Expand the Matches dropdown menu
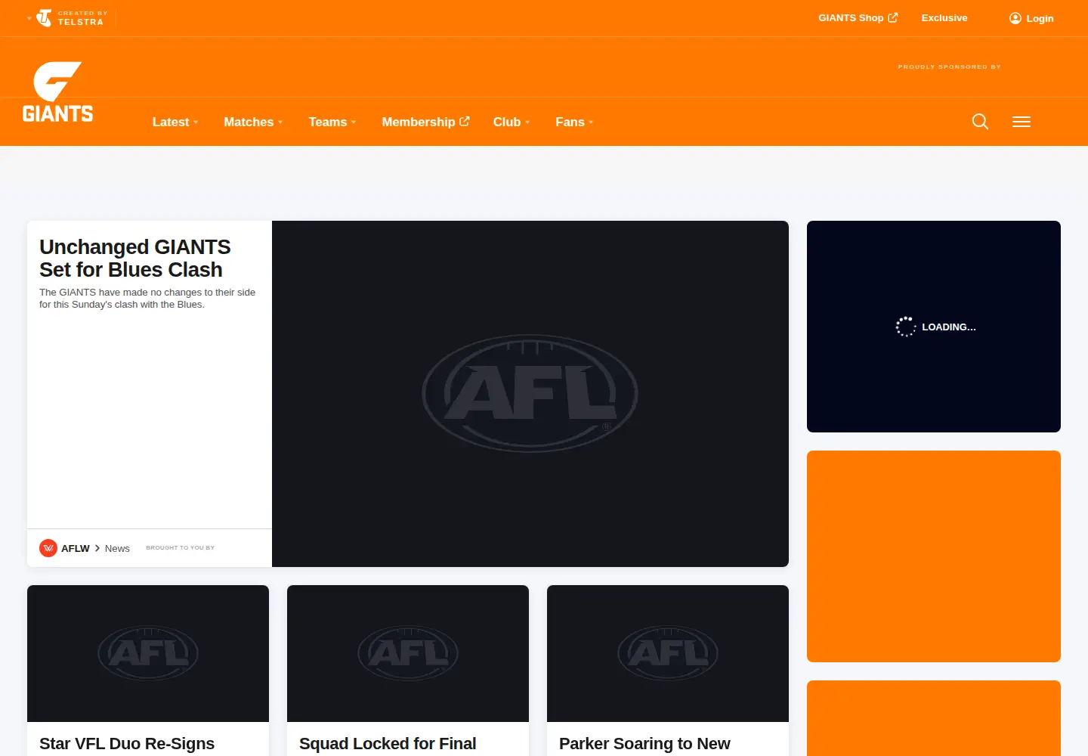Screen dimensions: 1088x756 pos(253,122)
